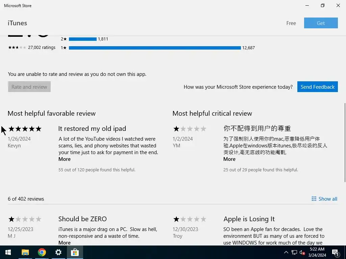Click the 1-star ratings bar showing 12,687

[x=155, y=48]
